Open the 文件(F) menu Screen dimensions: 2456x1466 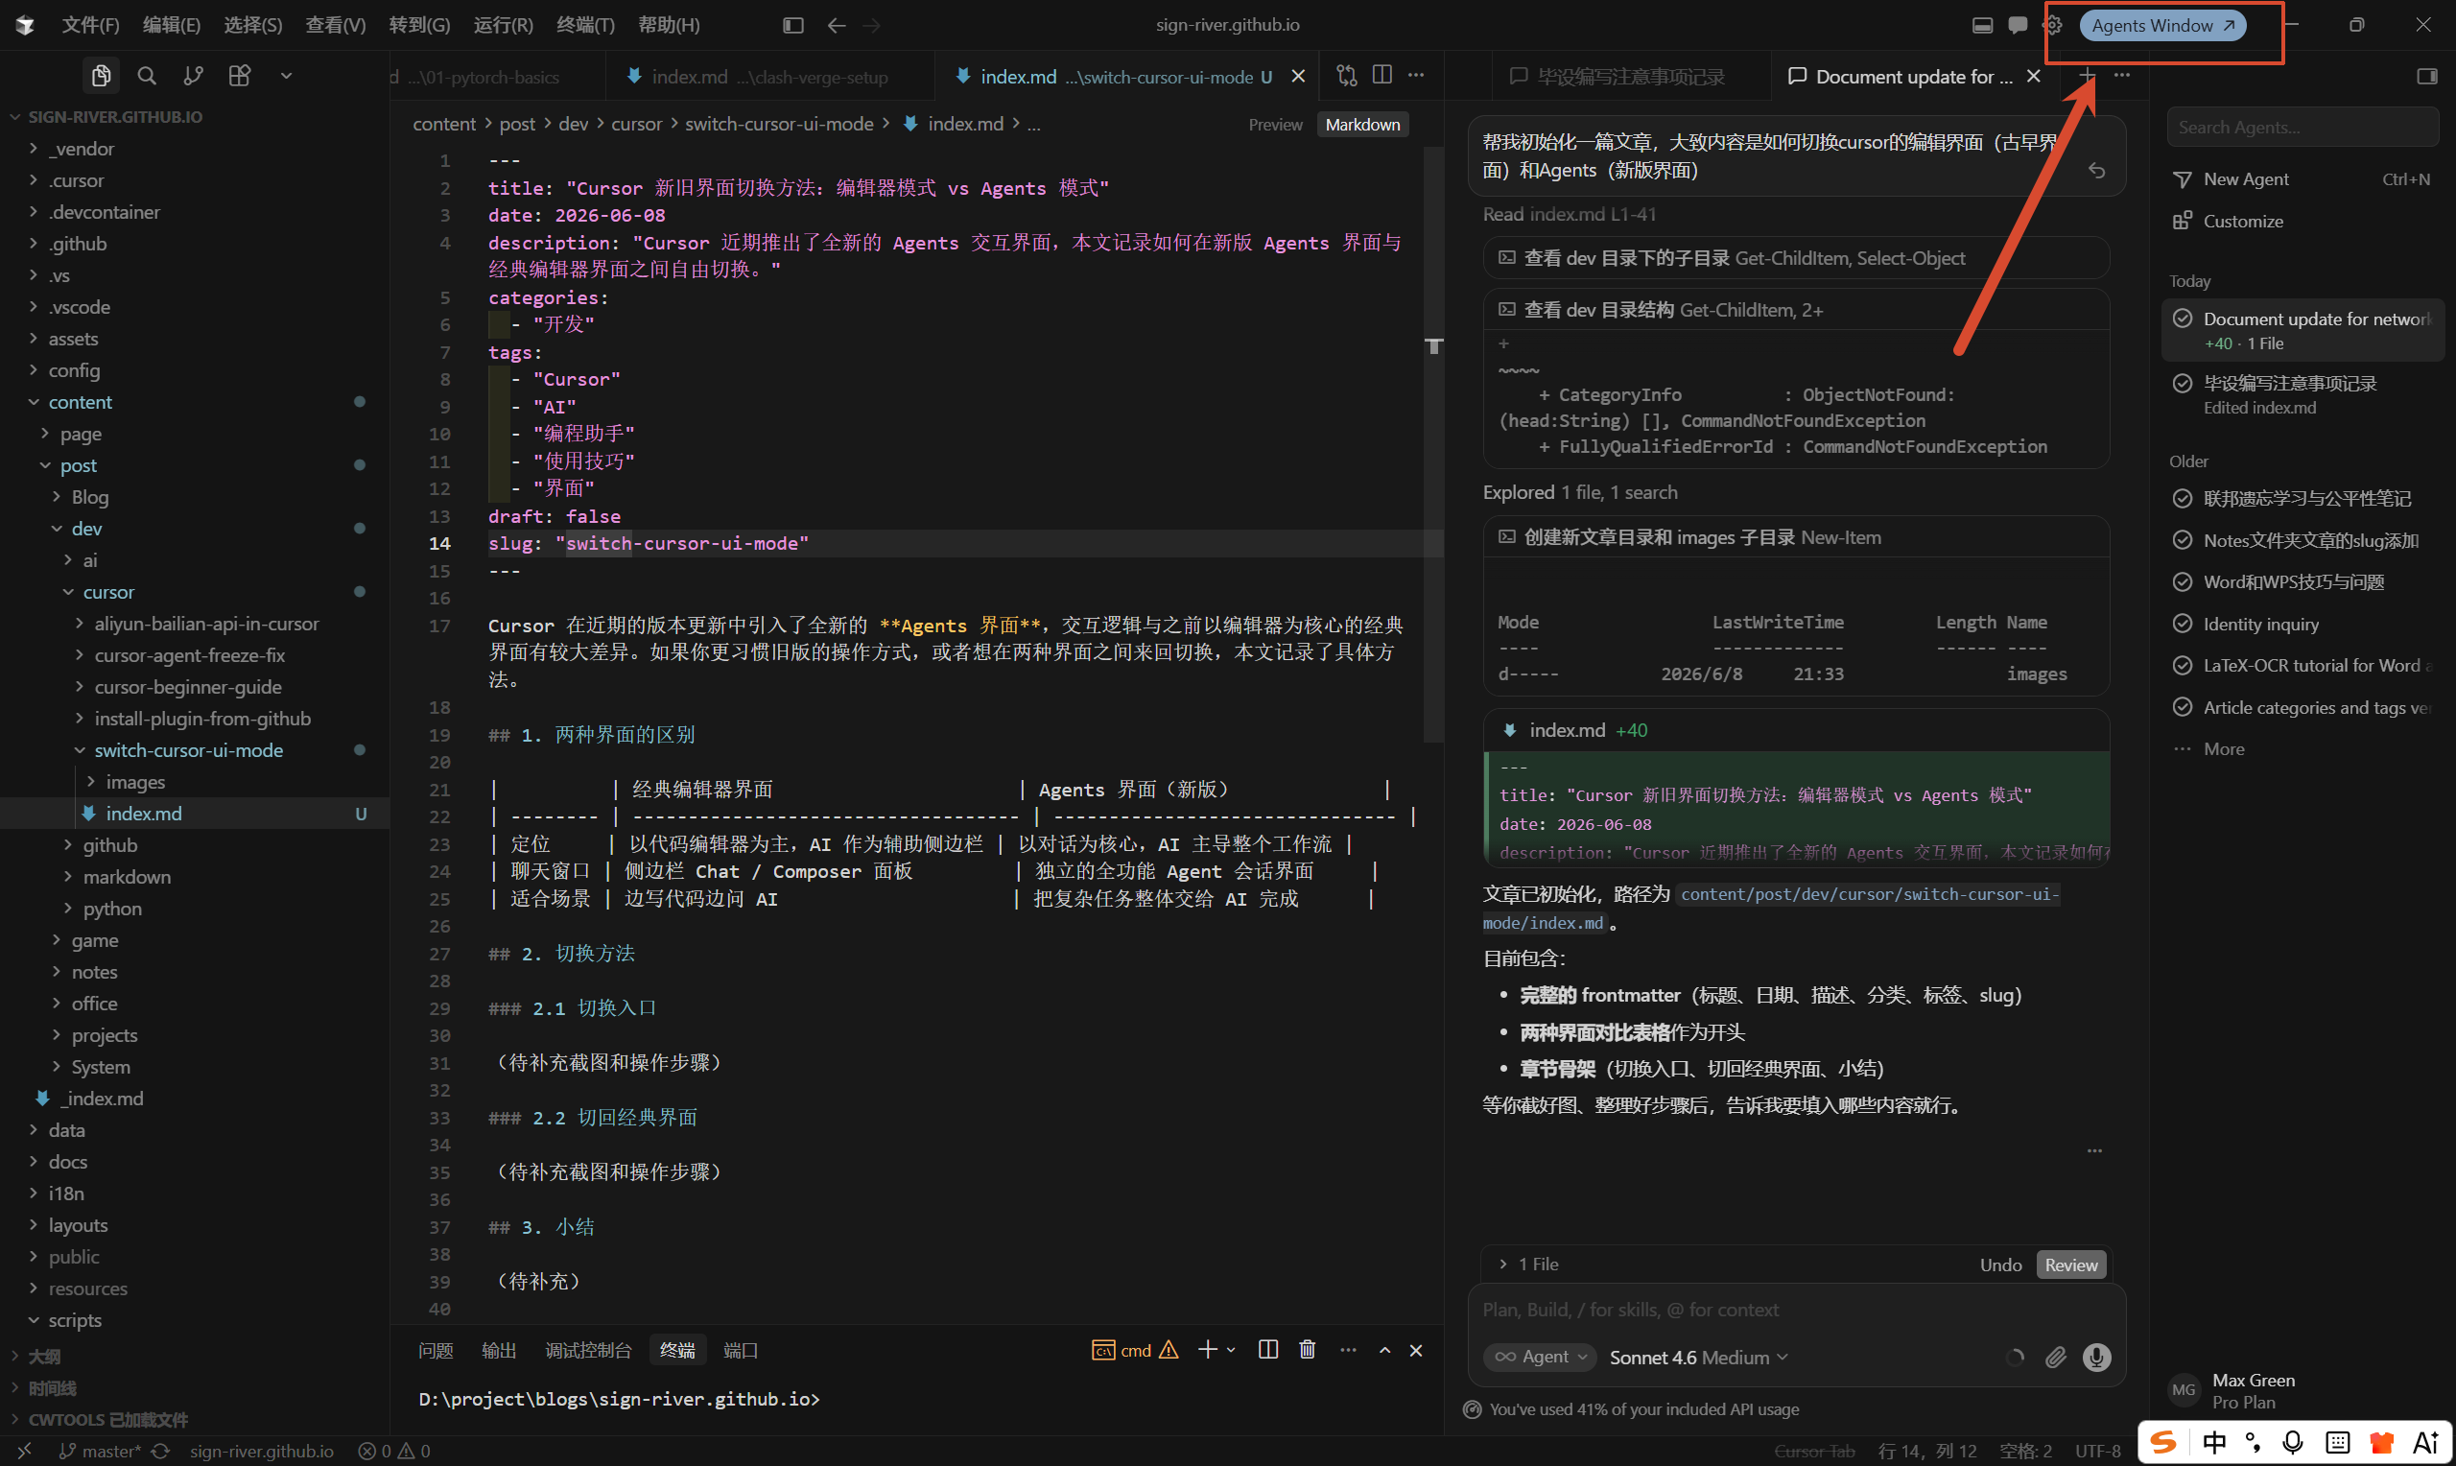coord(90,25)
